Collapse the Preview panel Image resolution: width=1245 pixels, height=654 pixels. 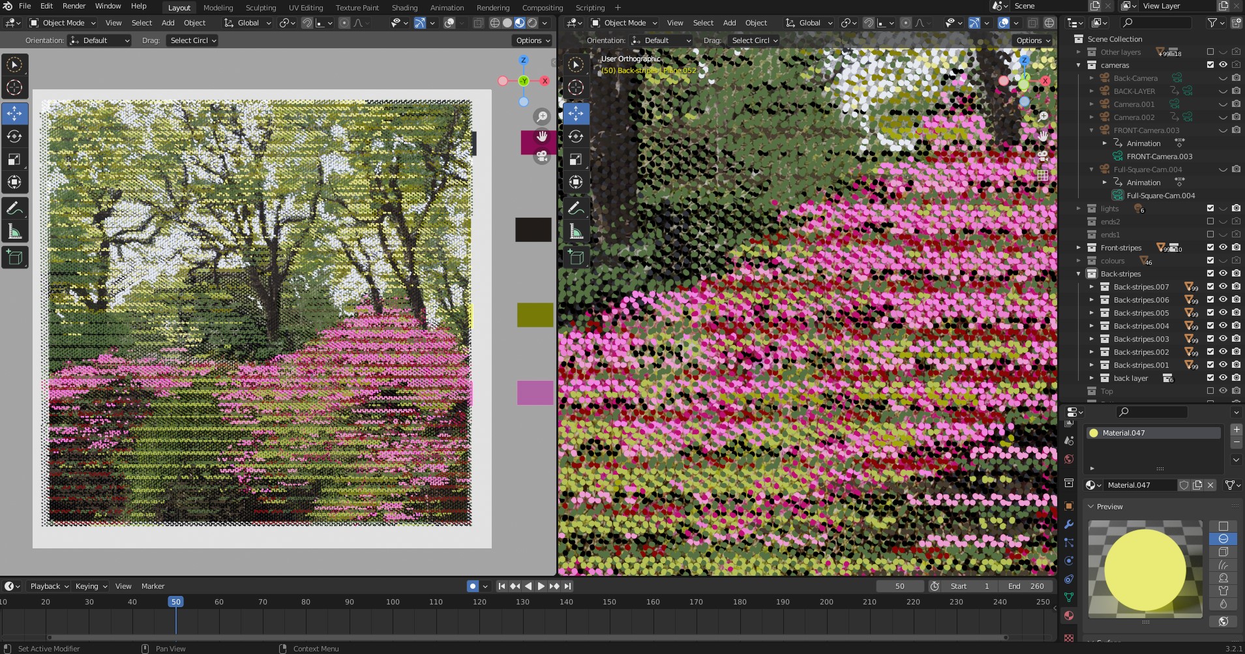pyautogui.click(x=1091, y=507)
